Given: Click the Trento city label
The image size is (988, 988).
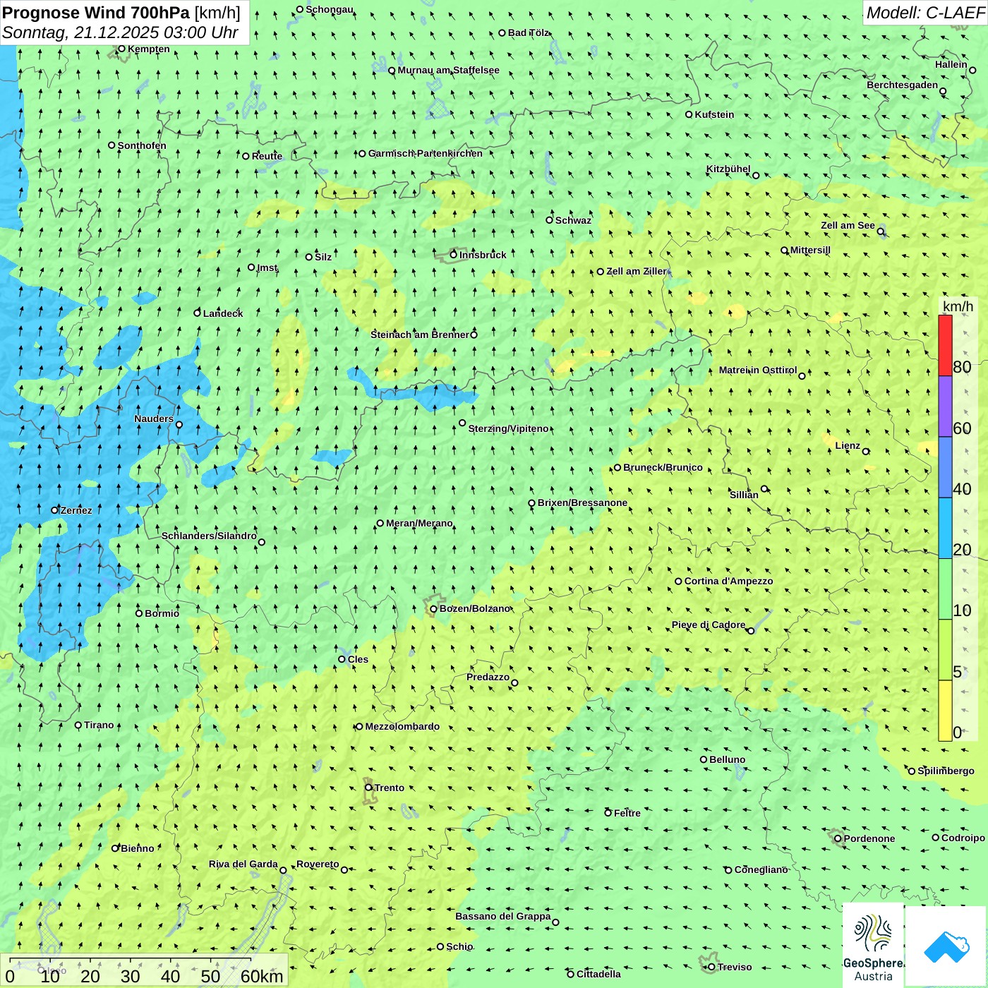Looking at the screenshot, I should 390,788.
